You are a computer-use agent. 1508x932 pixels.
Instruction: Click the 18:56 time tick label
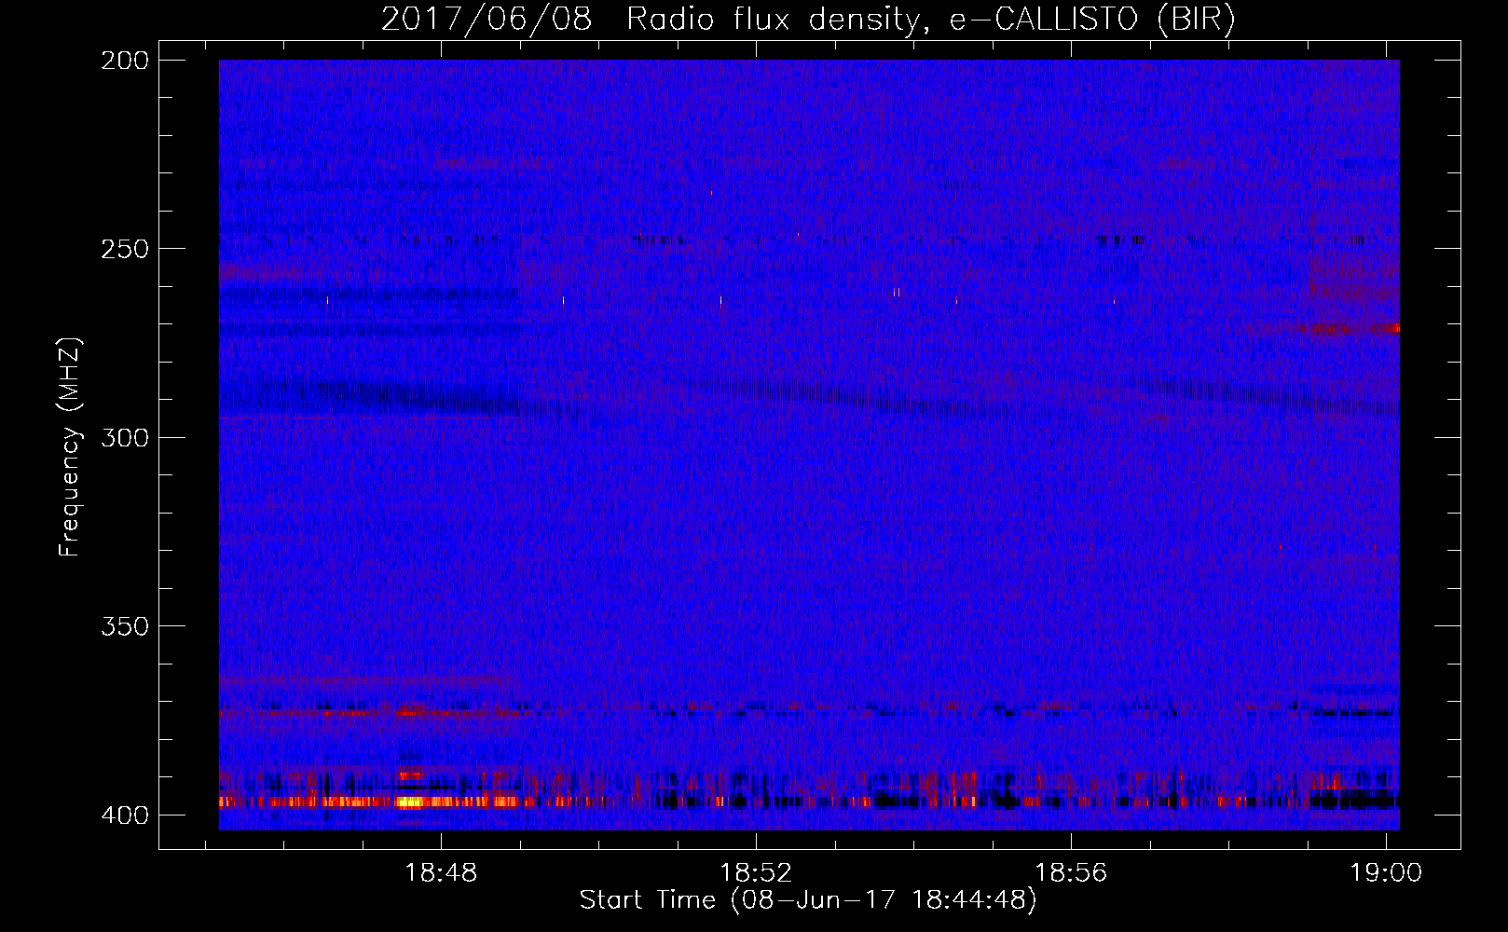tap(1071, 872)
